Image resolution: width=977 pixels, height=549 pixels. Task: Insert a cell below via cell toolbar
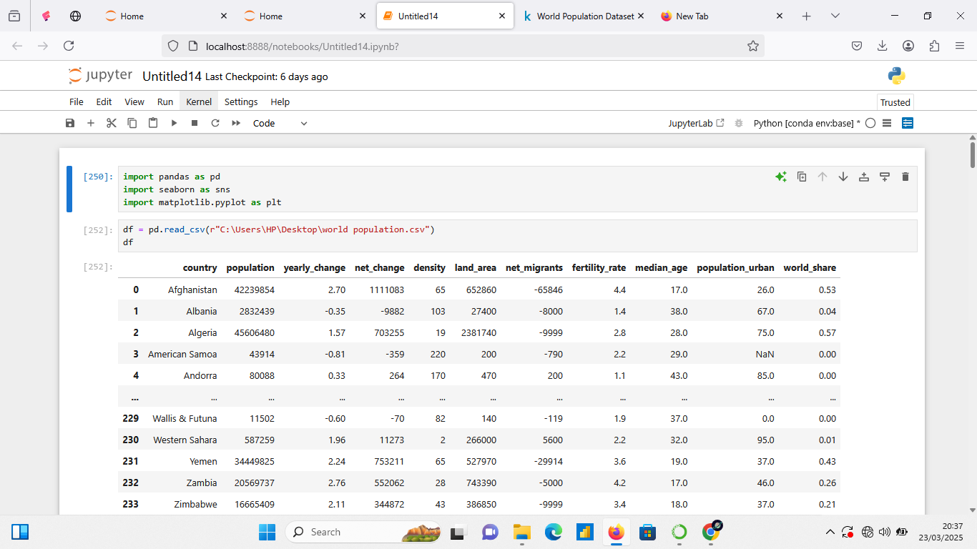click(885, 177)
